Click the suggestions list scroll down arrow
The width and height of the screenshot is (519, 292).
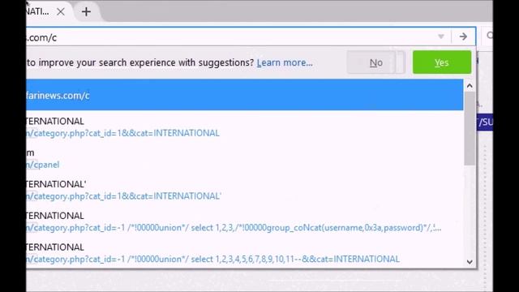click(470, 262)
